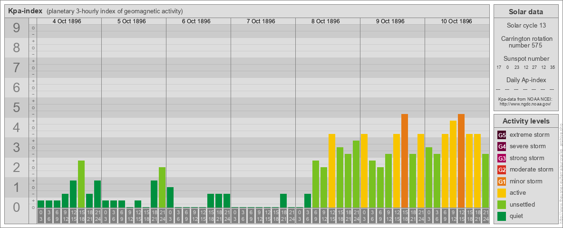Click 'Carrington rotation number 575' text
Screen dimensions: 563x228
click(x=526, y=42)
